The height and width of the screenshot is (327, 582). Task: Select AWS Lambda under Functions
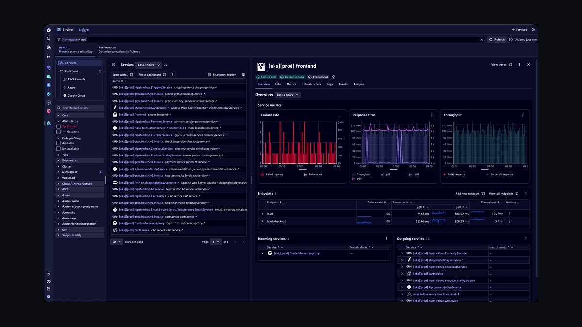pos(77,79)
